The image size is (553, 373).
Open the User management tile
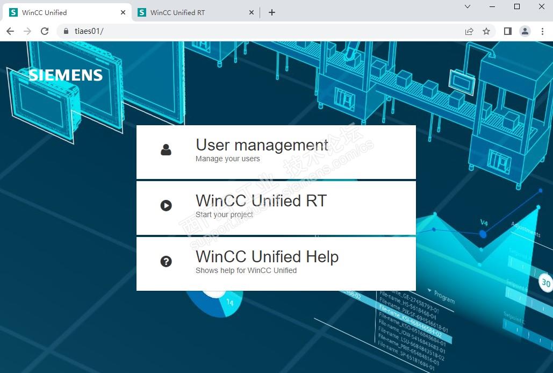[276, 152]
